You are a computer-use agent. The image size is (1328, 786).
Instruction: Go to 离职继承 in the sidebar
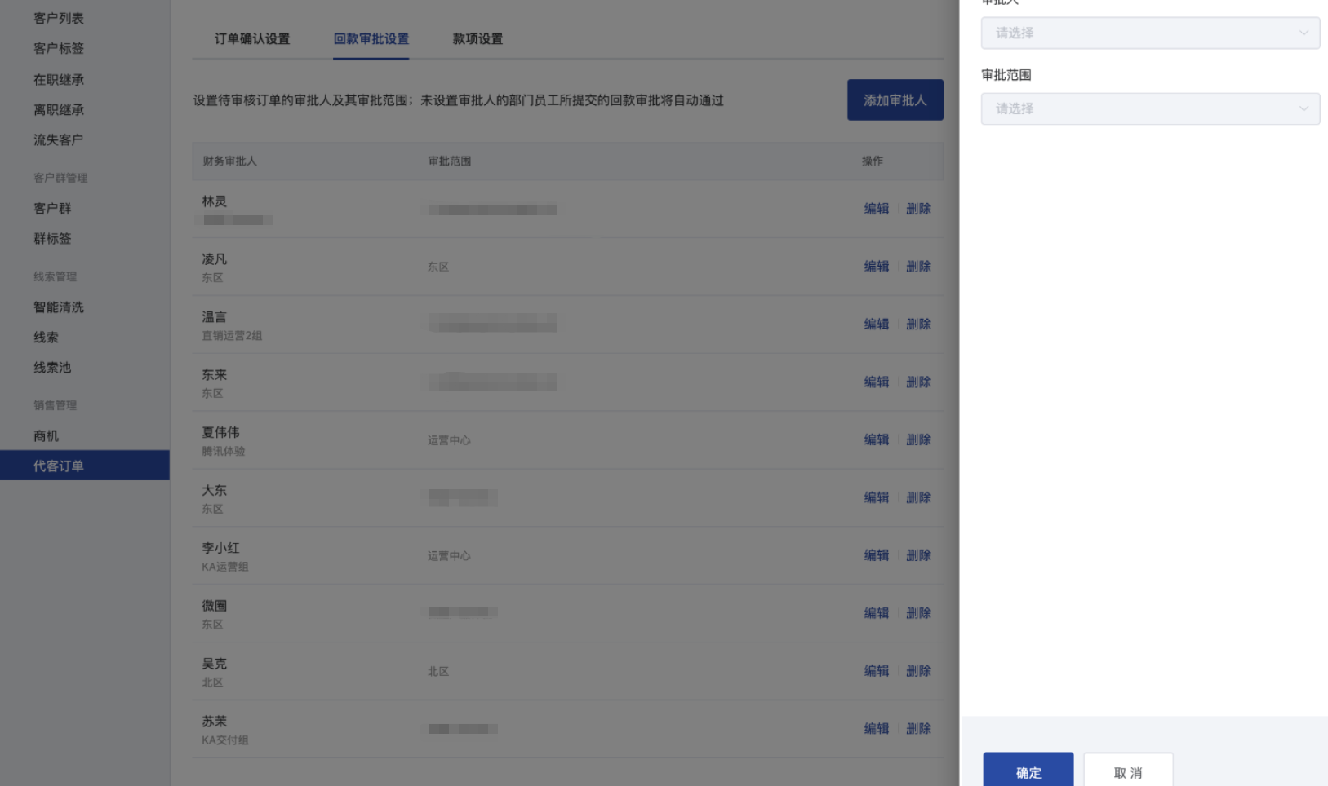pyautogui.click(x=59, y=109)
